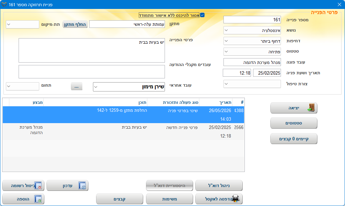Click the משימות button
This screenshot has height=206, width=345.
point(169,199)
